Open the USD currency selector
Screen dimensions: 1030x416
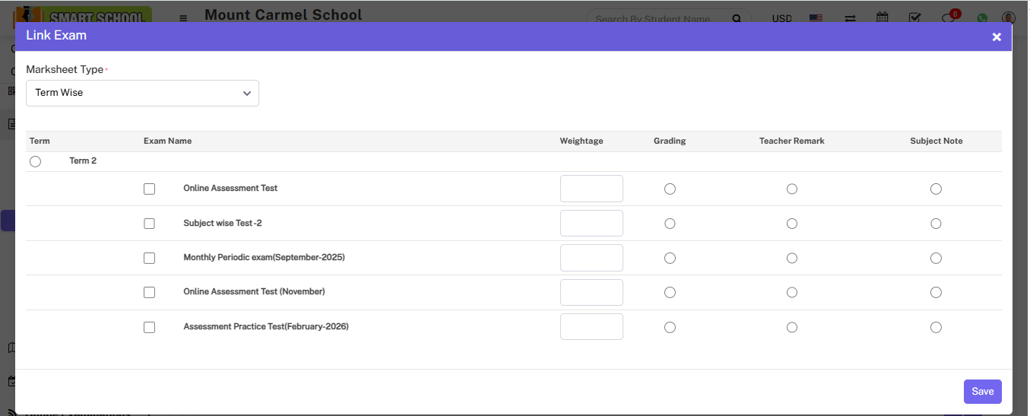tap(781, 18)
